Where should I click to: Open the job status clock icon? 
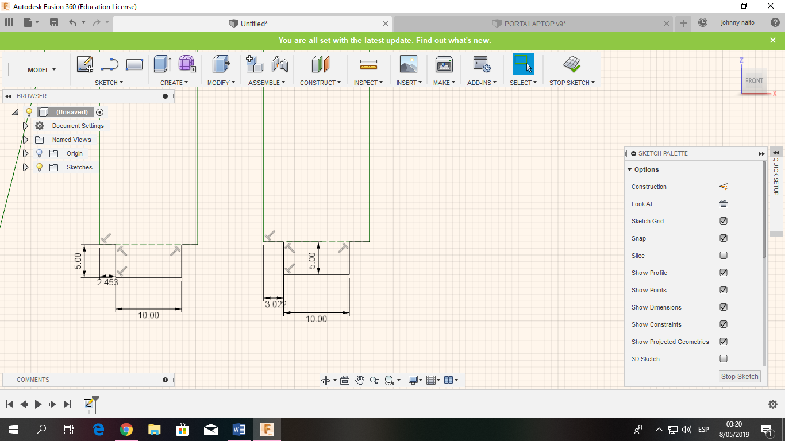(x=703, y=23)
